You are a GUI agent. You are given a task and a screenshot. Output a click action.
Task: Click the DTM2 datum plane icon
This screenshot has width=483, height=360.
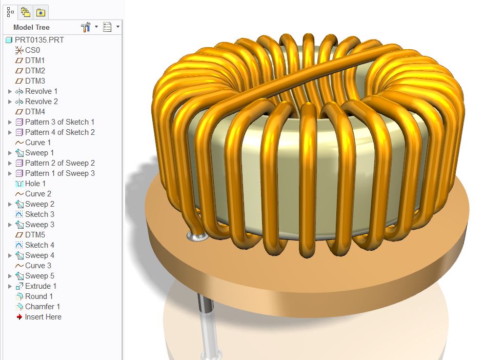pyautogui.click(x=19, y=71)
